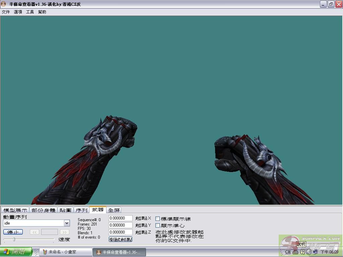The image size is (343, 257).
Task: Open the CH language indicator in tray
Action: pos(288,252)
